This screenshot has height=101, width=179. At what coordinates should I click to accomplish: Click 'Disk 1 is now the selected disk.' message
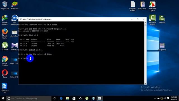tap(35, 54)
